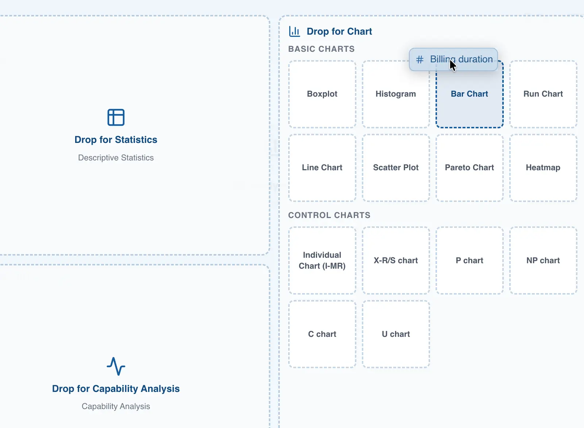Select the P chart tile
Viewport: 584px width, 428px height.
[x=469, y=260]
